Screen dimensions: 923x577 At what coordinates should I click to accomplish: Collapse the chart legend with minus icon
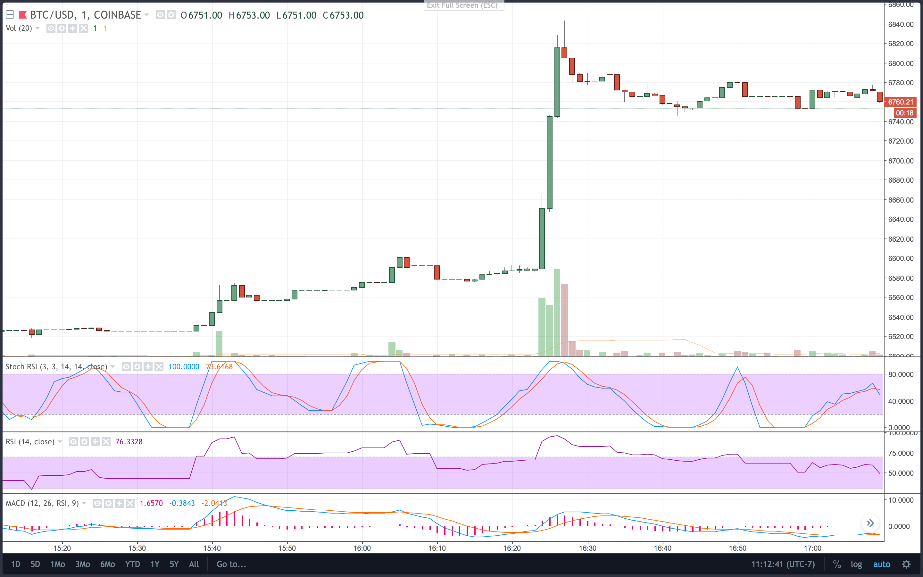pos(10,15)
